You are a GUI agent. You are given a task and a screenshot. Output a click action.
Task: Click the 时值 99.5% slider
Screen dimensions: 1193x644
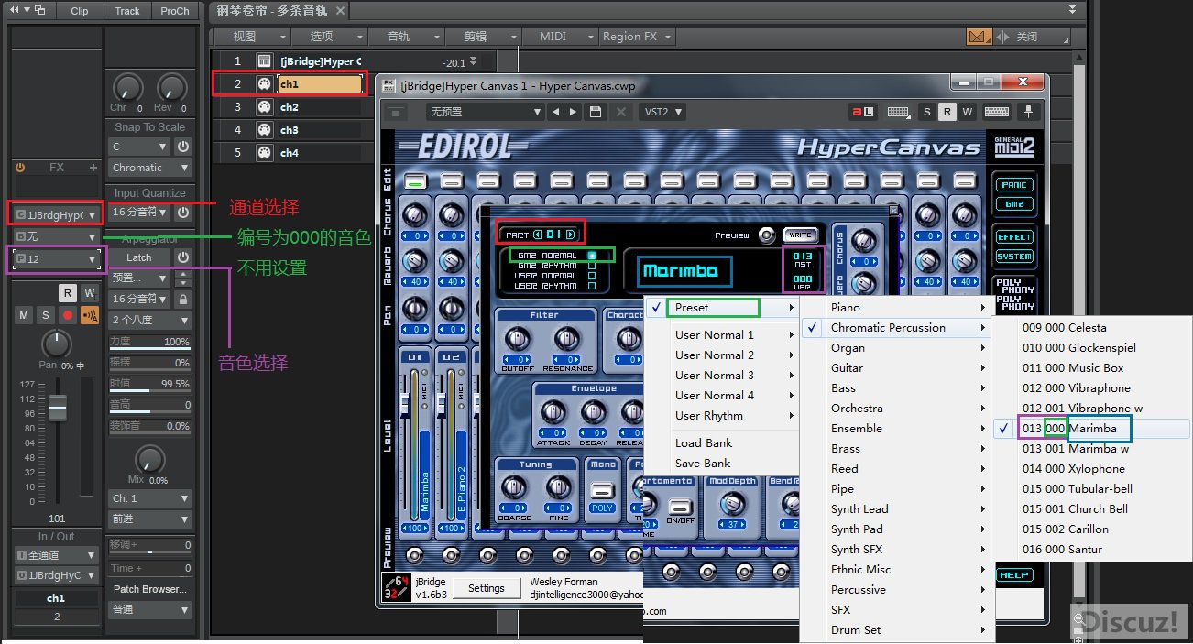tap(150, 384)
